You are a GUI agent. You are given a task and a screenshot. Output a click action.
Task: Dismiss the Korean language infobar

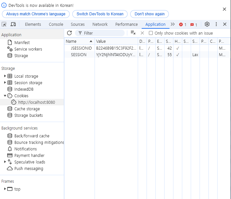click(x=224, y=9)
